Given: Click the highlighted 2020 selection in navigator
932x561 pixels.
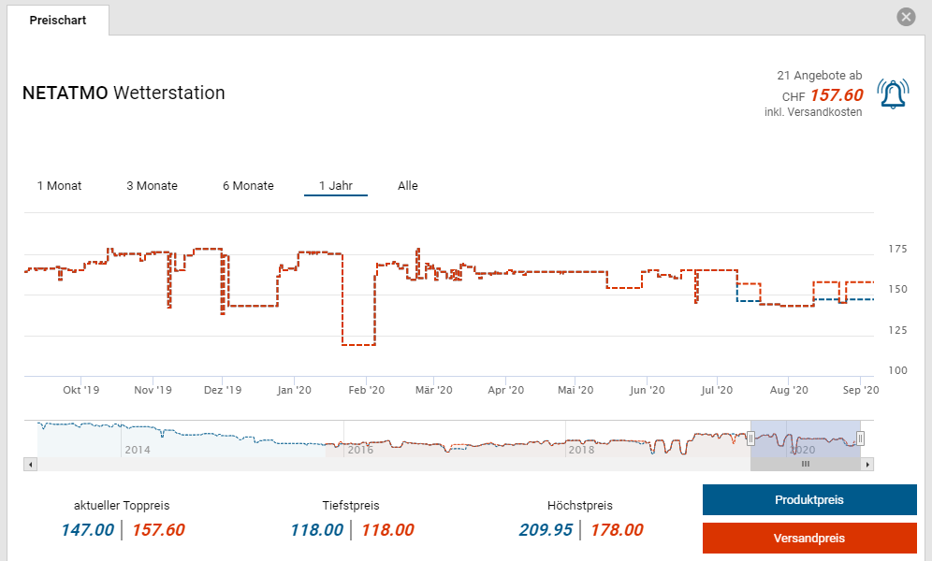Looking at the screenshot, I should tap(805, 438).
